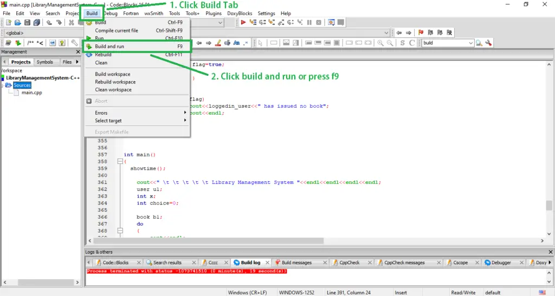Click the Stop debugger icon
This screenshot has height=296, width=555.
pos(319,22)
